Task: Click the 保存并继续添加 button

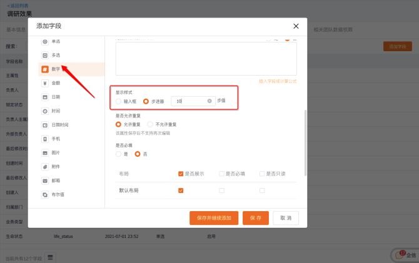Action: coord(214,218)
